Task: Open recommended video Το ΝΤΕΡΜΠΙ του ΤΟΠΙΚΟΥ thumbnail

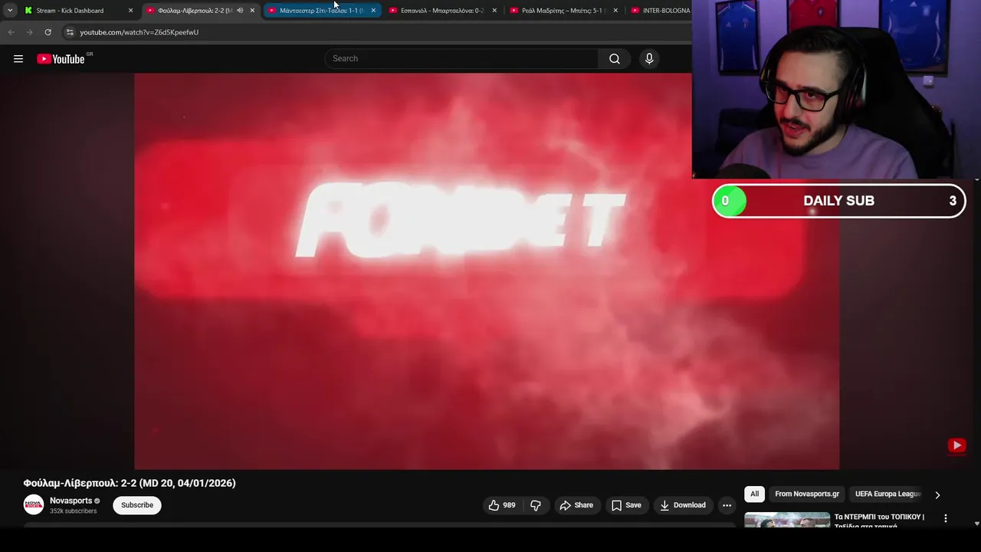Action: pyautogui.click(x=787, y=520)
